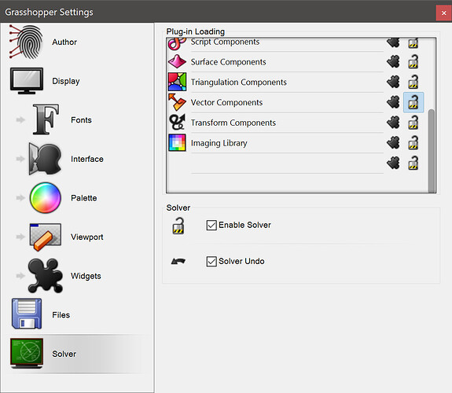
Task: Select the Display monitor icon
Action: pos(27,81)
